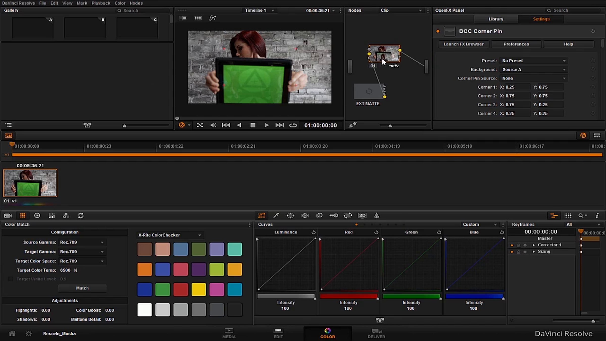Select the Qualifier eyedropper tool
This screenshot has width=606, height=341.
click(276, 215)
